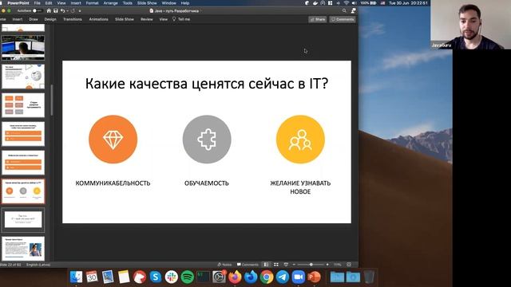
Task: Switch to Normal view icon
Action: (266, 265)
